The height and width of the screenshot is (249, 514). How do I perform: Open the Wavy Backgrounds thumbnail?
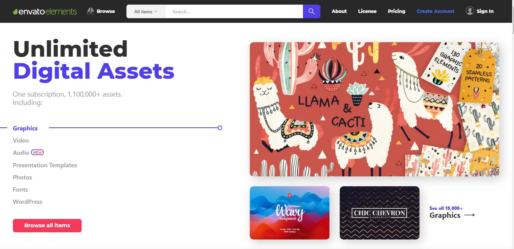(x=289, y=213)
